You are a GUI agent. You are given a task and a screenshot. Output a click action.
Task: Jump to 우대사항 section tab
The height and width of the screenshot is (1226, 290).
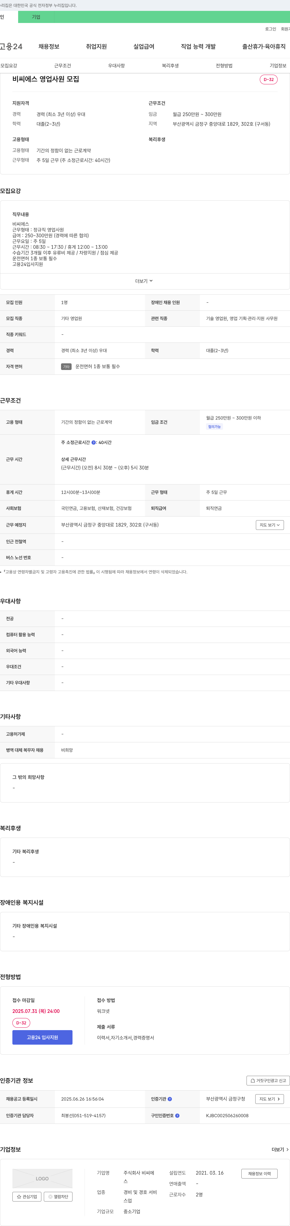pos(117,66)
